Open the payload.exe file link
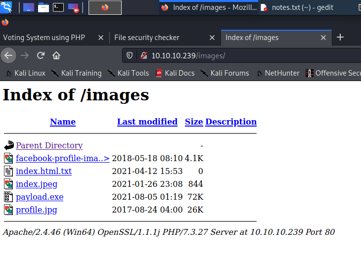This screenshot has height=260, width=361. [40, 197]
